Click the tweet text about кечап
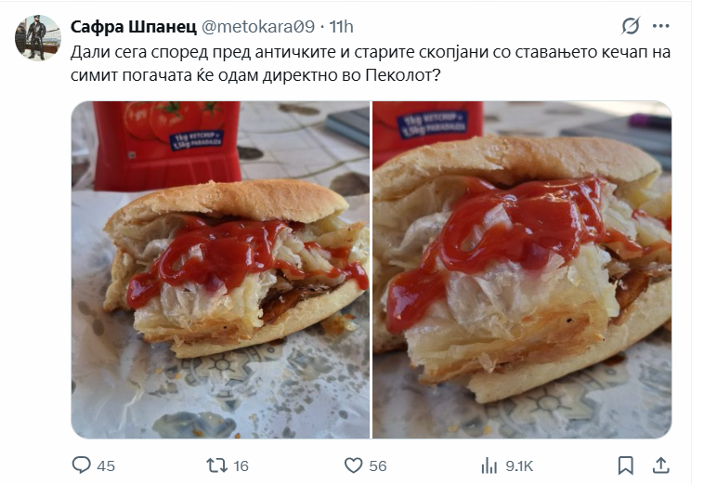The image size is (704, 485). (371, 64)
